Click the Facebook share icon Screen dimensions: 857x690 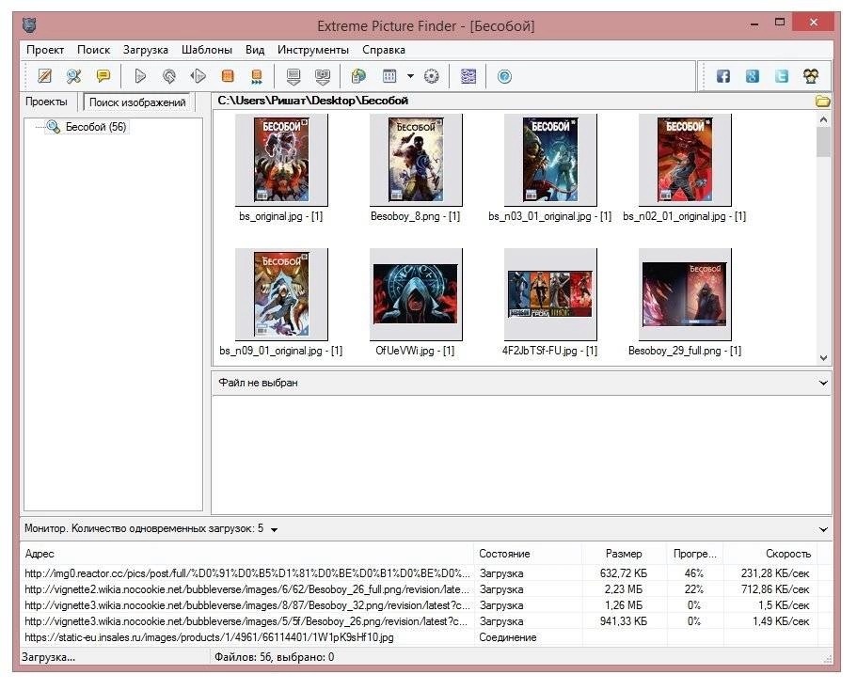[723, 76]
